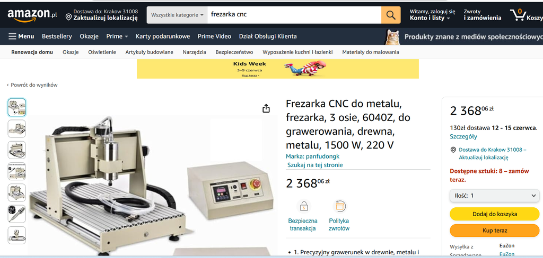Click the search field containing frezarka cnc
543x258 pixels.
point(294,15)
